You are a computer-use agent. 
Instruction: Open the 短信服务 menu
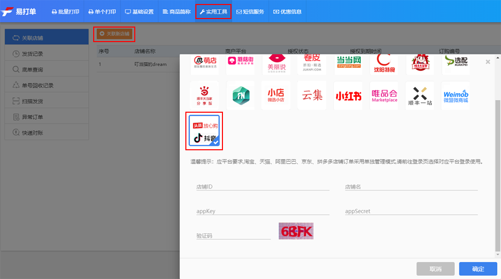(250, 12)
